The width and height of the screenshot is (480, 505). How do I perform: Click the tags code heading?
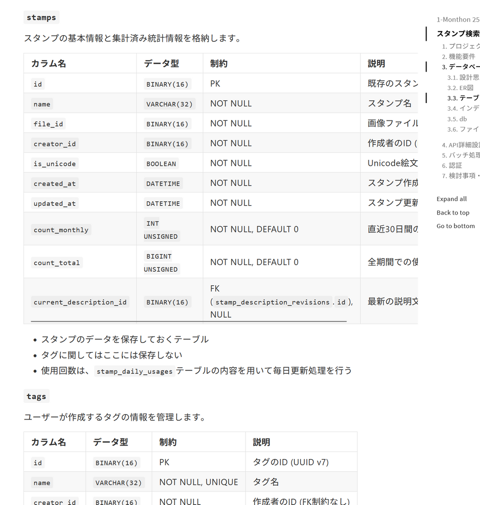click(x=36, y=396)
